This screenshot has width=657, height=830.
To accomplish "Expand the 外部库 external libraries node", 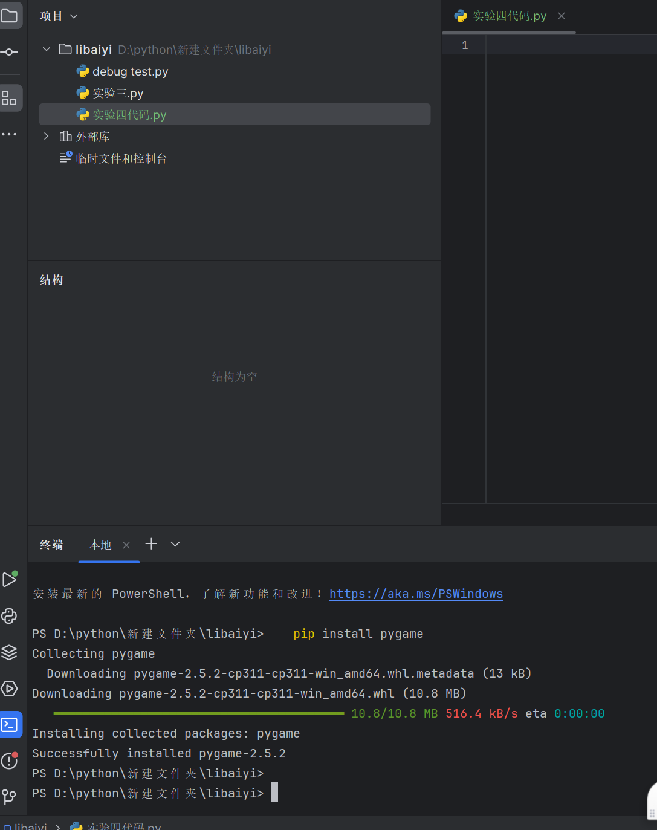I will (x=47, y=137).
